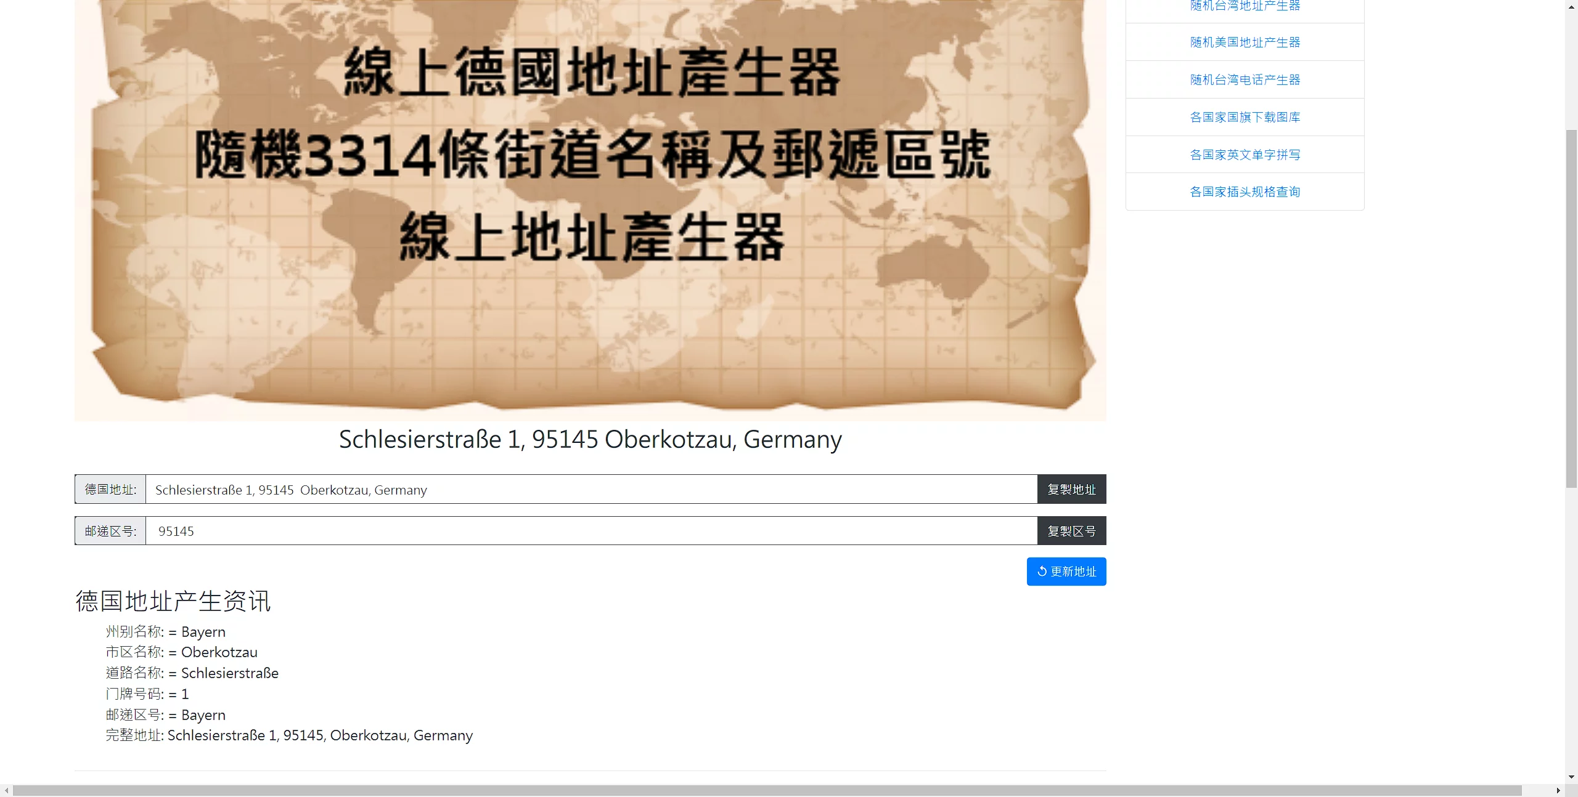This screenshot has height=797, width=1578.
Task: Open the 各国家插头规格查询 link
Action: (x=1245, y=192)
